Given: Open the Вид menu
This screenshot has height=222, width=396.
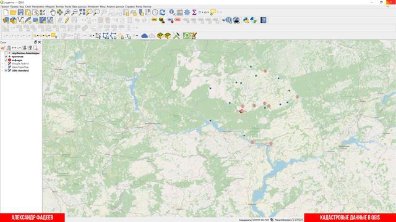Looking at the screenshot, I should pyautogui.click(x=22, y=7).
